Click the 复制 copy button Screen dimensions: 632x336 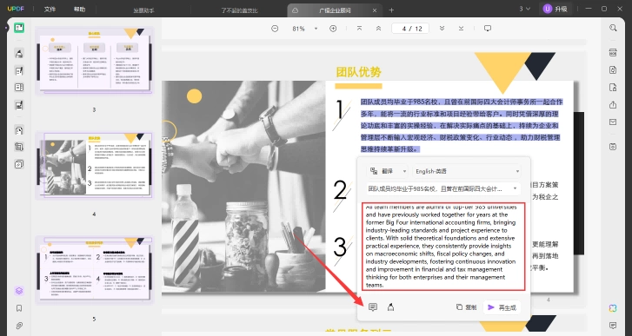click(466, 307)
